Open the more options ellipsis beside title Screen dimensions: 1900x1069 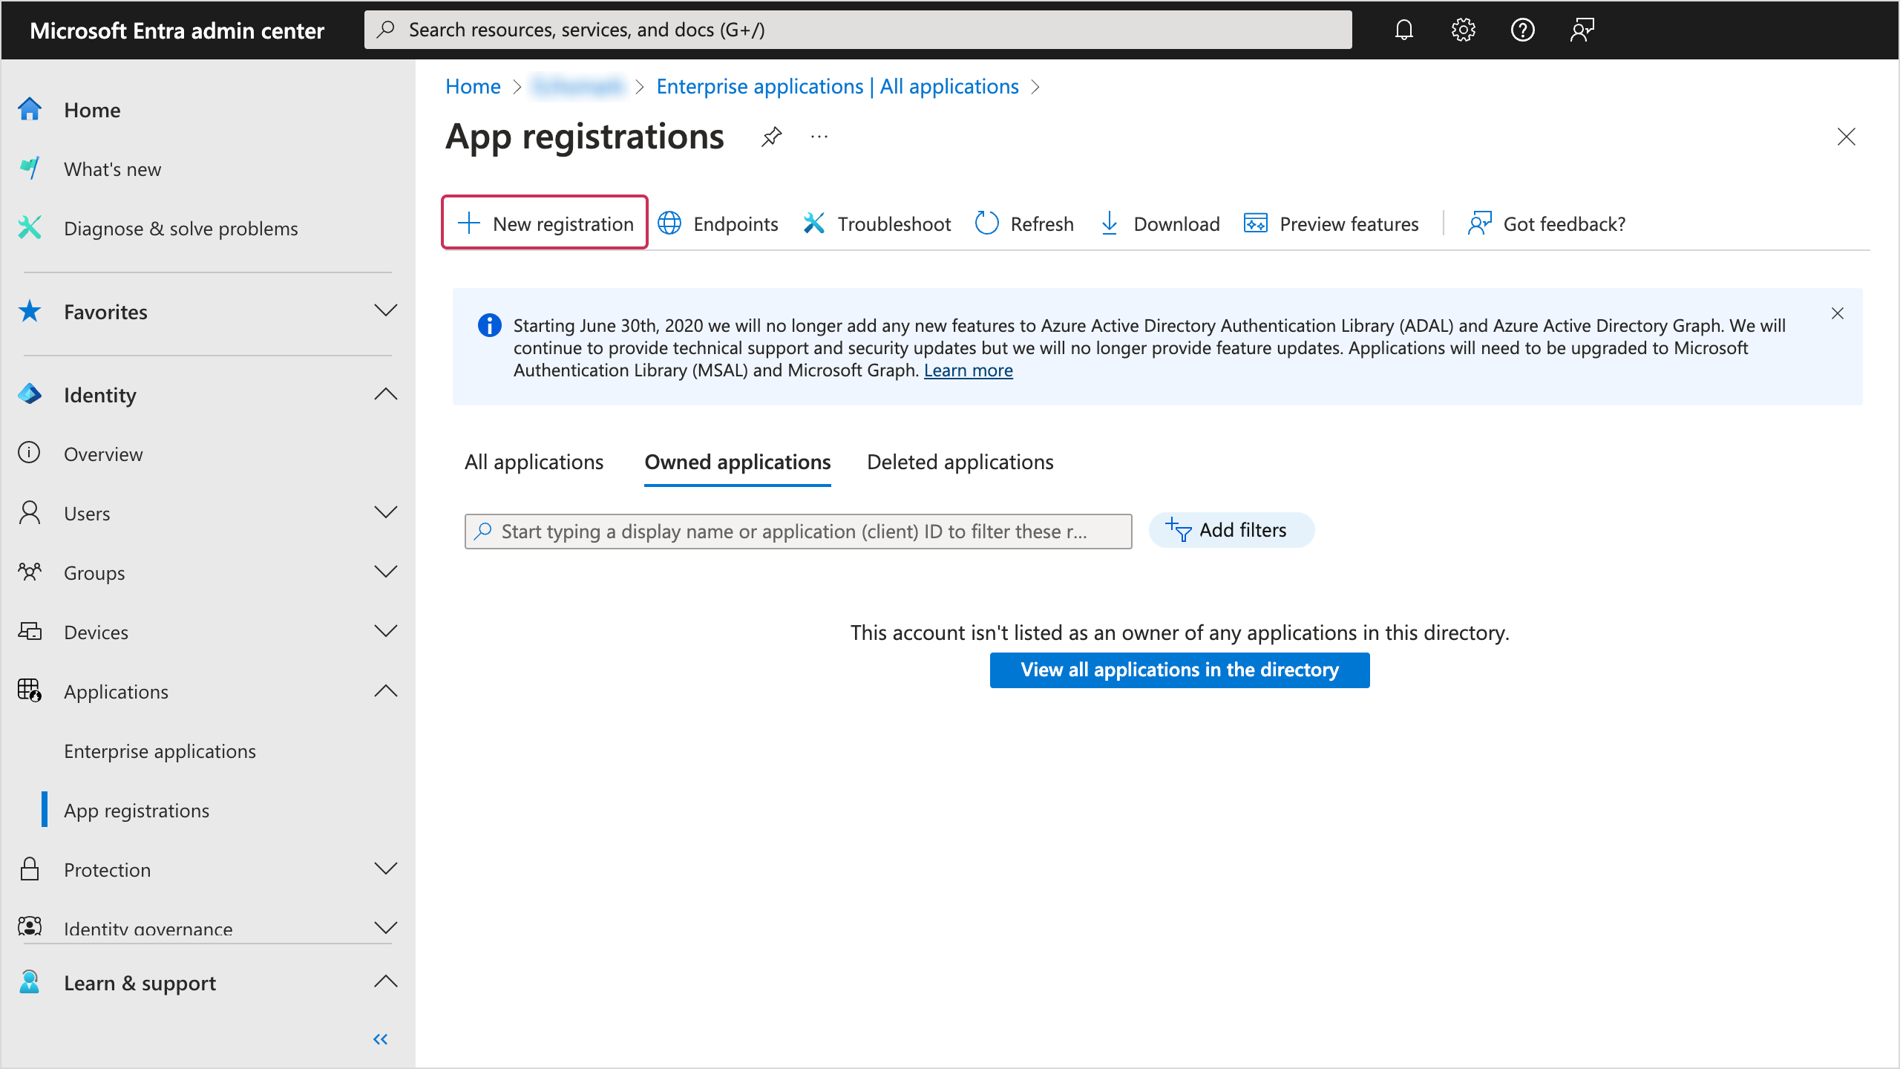pos(819,137)
